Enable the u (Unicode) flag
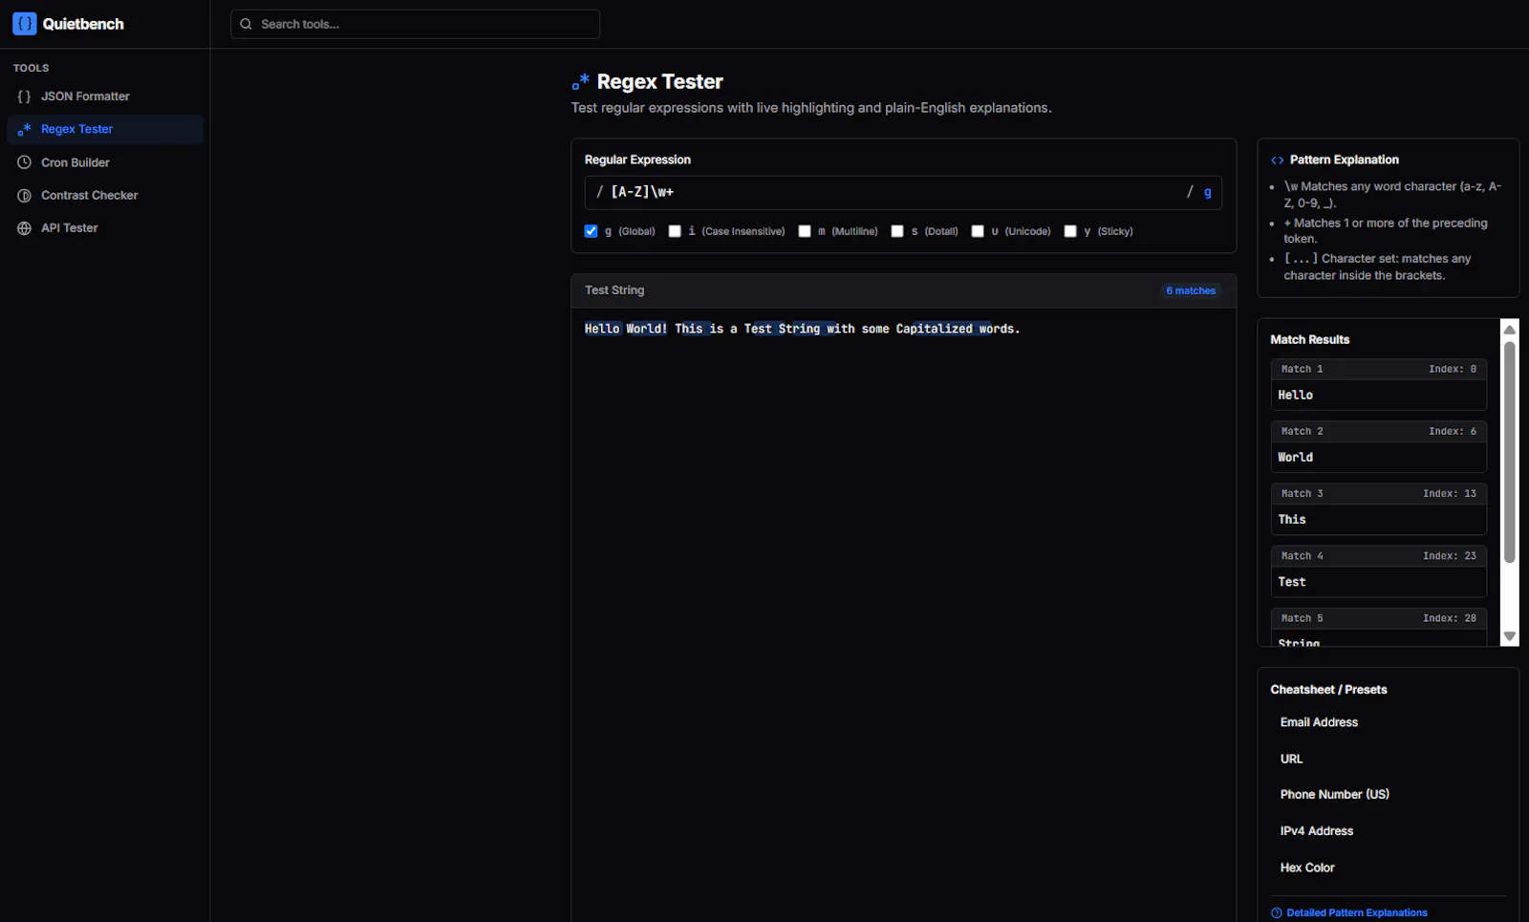This screenshot has height=922, width=1529. [x=978, y=231]
